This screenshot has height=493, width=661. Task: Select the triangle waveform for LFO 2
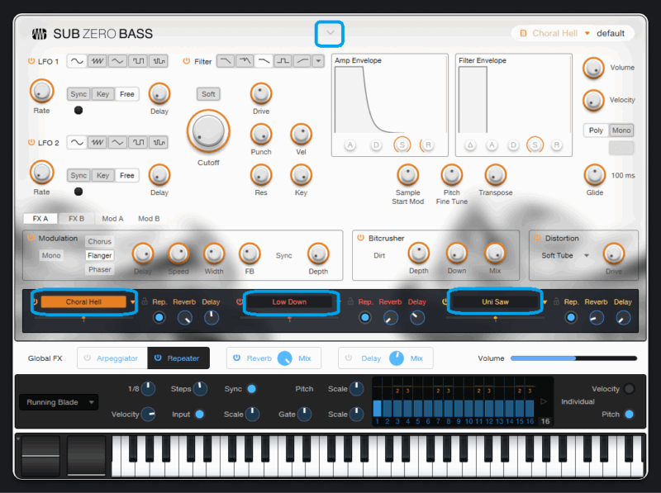click(117, 142)
